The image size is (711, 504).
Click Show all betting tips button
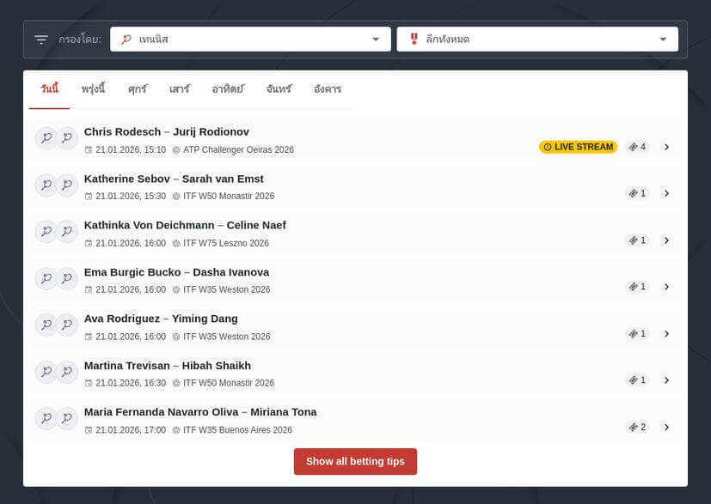pyautogui.click(x=355, y=461)
